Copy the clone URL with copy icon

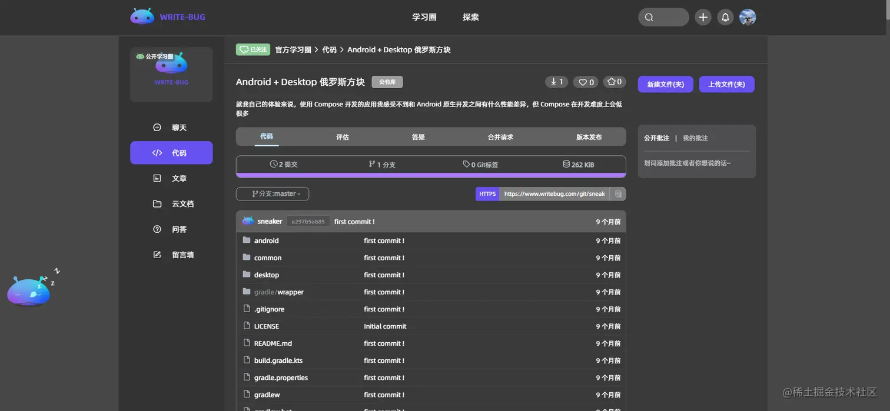(x=618, y=193)
